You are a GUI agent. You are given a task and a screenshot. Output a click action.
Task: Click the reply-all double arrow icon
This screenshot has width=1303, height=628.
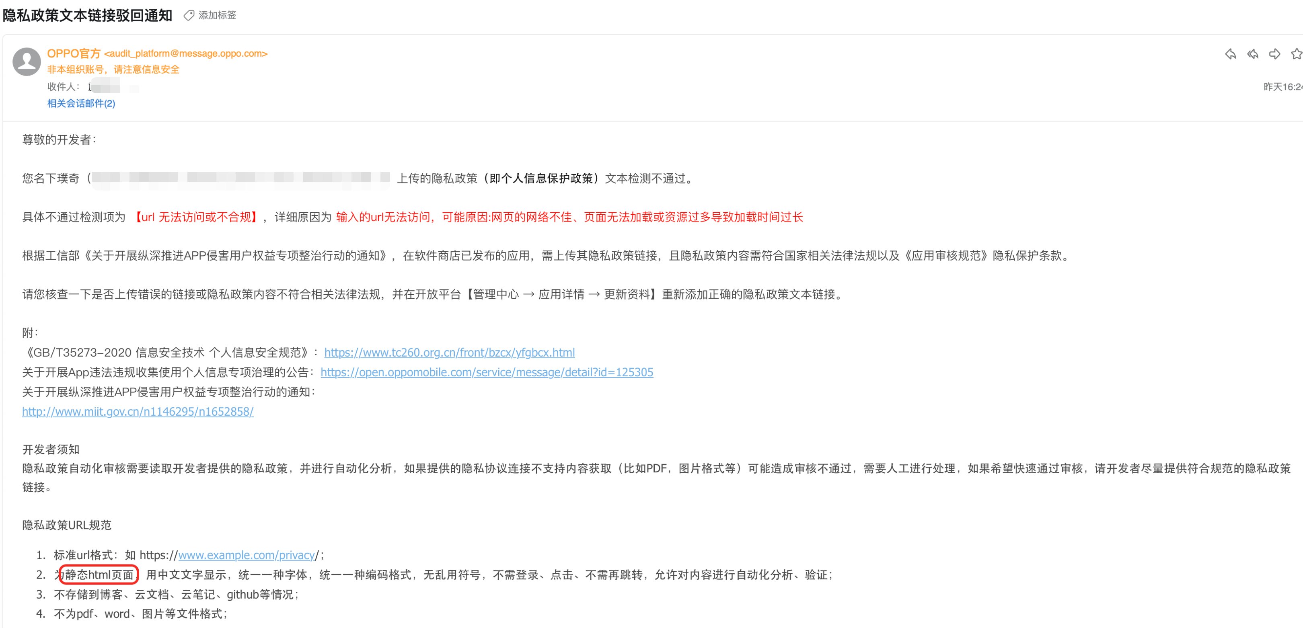coord(1253,54)
